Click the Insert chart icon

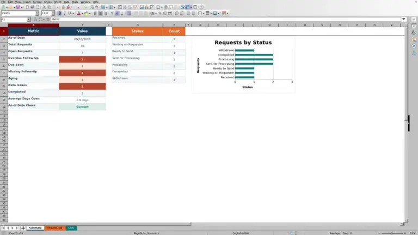[x=146, y=7]
